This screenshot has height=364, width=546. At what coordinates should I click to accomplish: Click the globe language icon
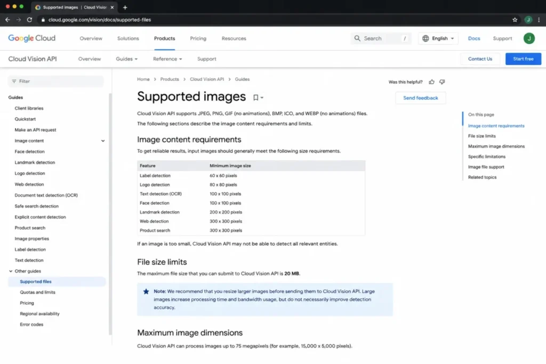[x=425, y=38]
